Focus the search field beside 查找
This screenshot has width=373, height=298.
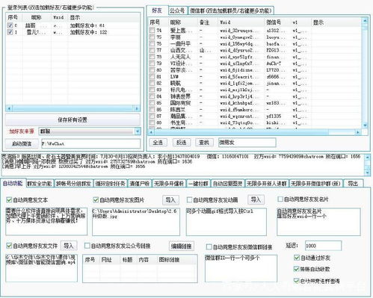tap(247, 143)
